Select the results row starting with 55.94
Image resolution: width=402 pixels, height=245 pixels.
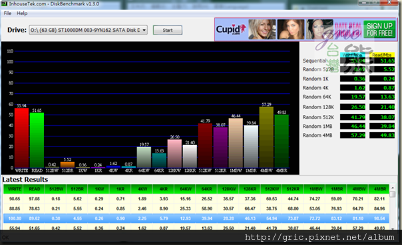[x=196, y=227]
